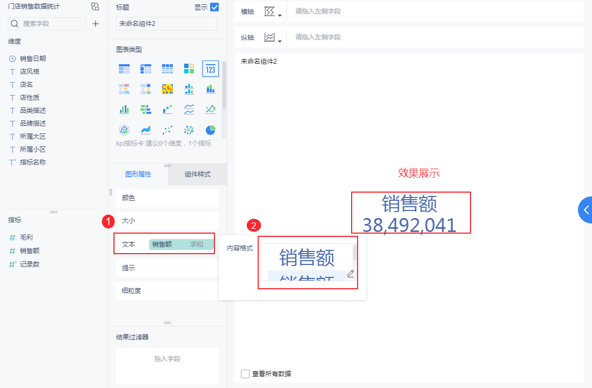This screenshot has height=388, width=592.
Task: Select the 所属大区 dimension field
Action: coord(33,136)
